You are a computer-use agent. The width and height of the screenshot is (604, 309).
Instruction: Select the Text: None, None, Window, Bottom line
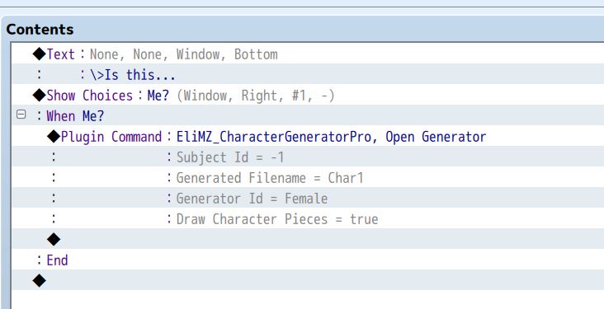(308, 54)
